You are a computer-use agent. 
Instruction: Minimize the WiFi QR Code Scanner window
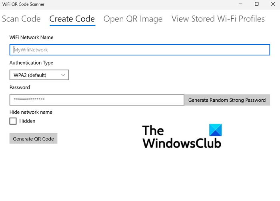[239, 4]
